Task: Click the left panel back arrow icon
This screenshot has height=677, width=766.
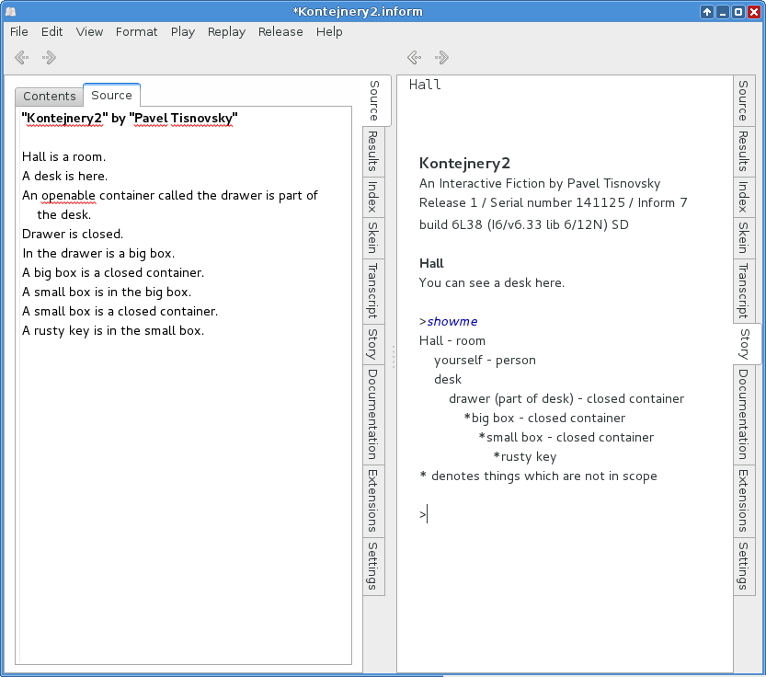Action: pos(22,58)
